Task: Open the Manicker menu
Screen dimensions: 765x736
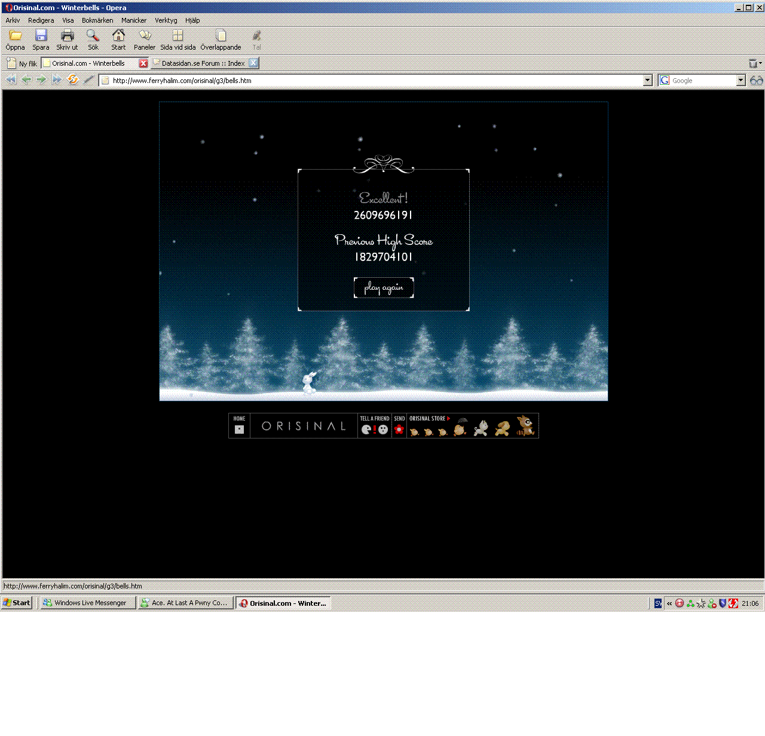Action: click(134, 20)
